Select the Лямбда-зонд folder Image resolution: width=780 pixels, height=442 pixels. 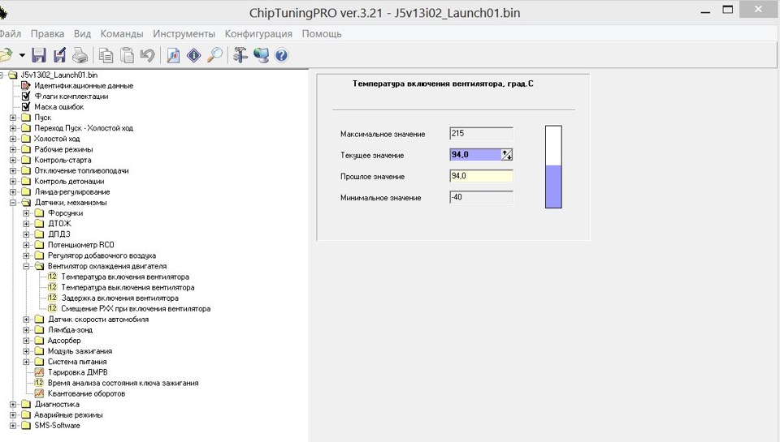click(70, 330)
